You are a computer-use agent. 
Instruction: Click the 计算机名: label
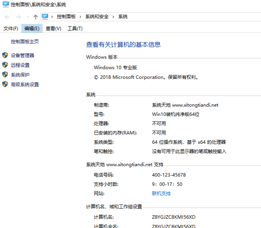coord(104,217)
